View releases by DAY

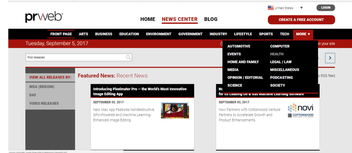point(33,95)
